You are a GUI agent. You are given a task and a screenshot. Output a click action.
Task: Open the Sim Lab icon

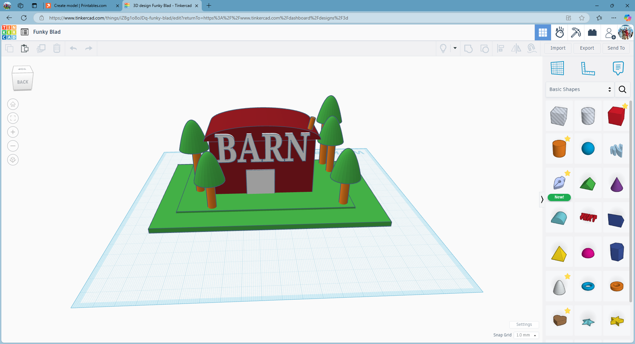click(x=560, y=32)
